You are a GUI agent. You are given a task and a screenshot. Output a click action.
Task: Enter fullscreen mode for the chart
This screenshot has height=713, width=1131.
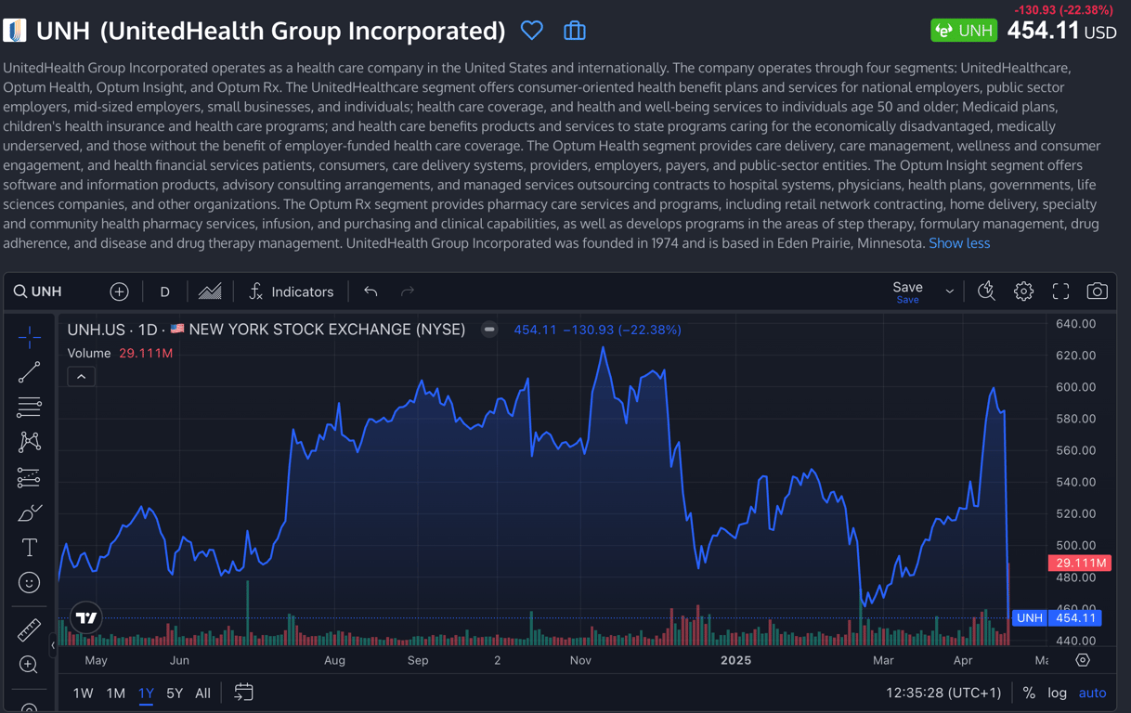point(1060,292)
